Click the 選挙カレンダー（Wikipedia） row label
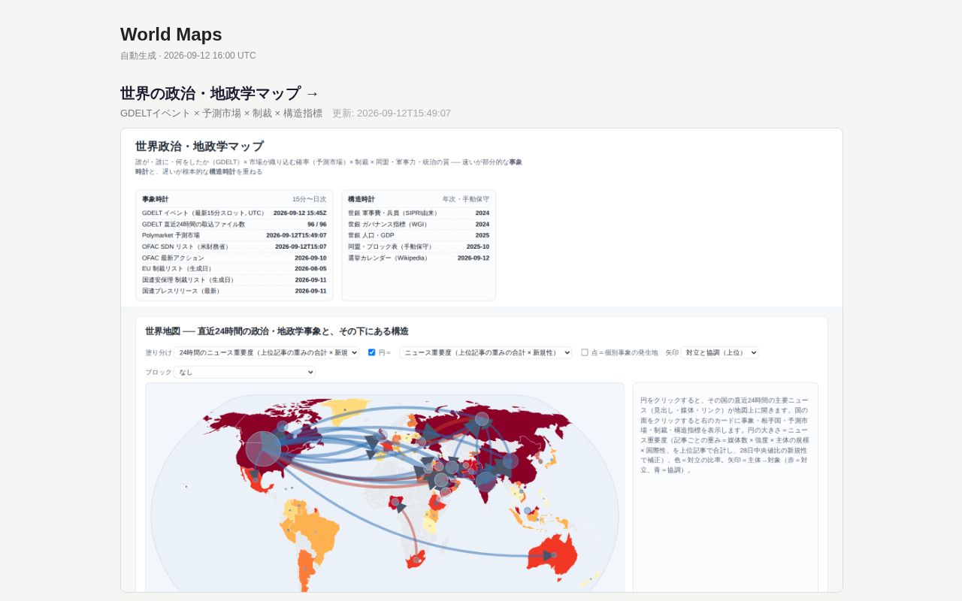The image size is (962, 601). coord(389,258)
